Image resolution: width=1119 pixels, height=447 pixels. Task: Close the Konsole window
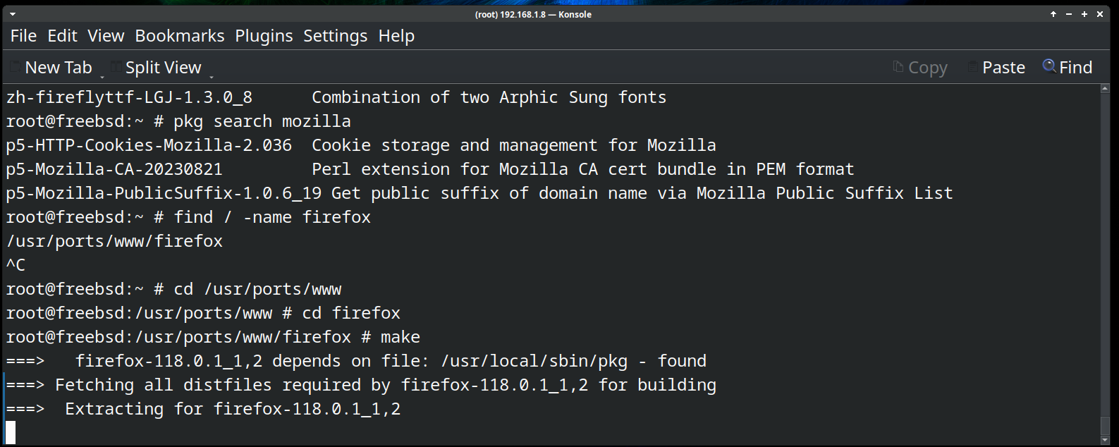pyautogui.click(x=1100, y=14)
